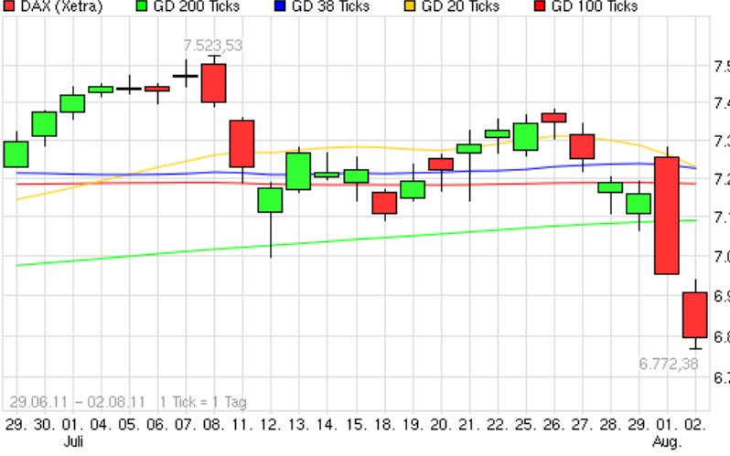Click the 26. date axis label
Image resolution: width=730 pixels, height=456 pixels.
(554, 424)
